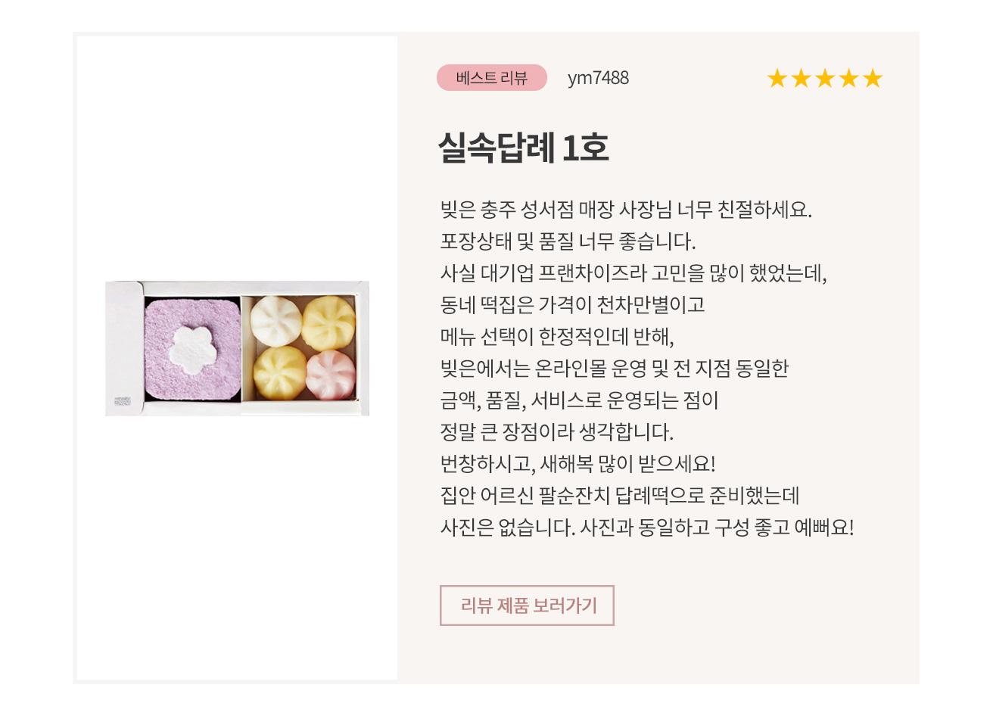Click the yellow rice cake beside white one

[x=328, y=322]
